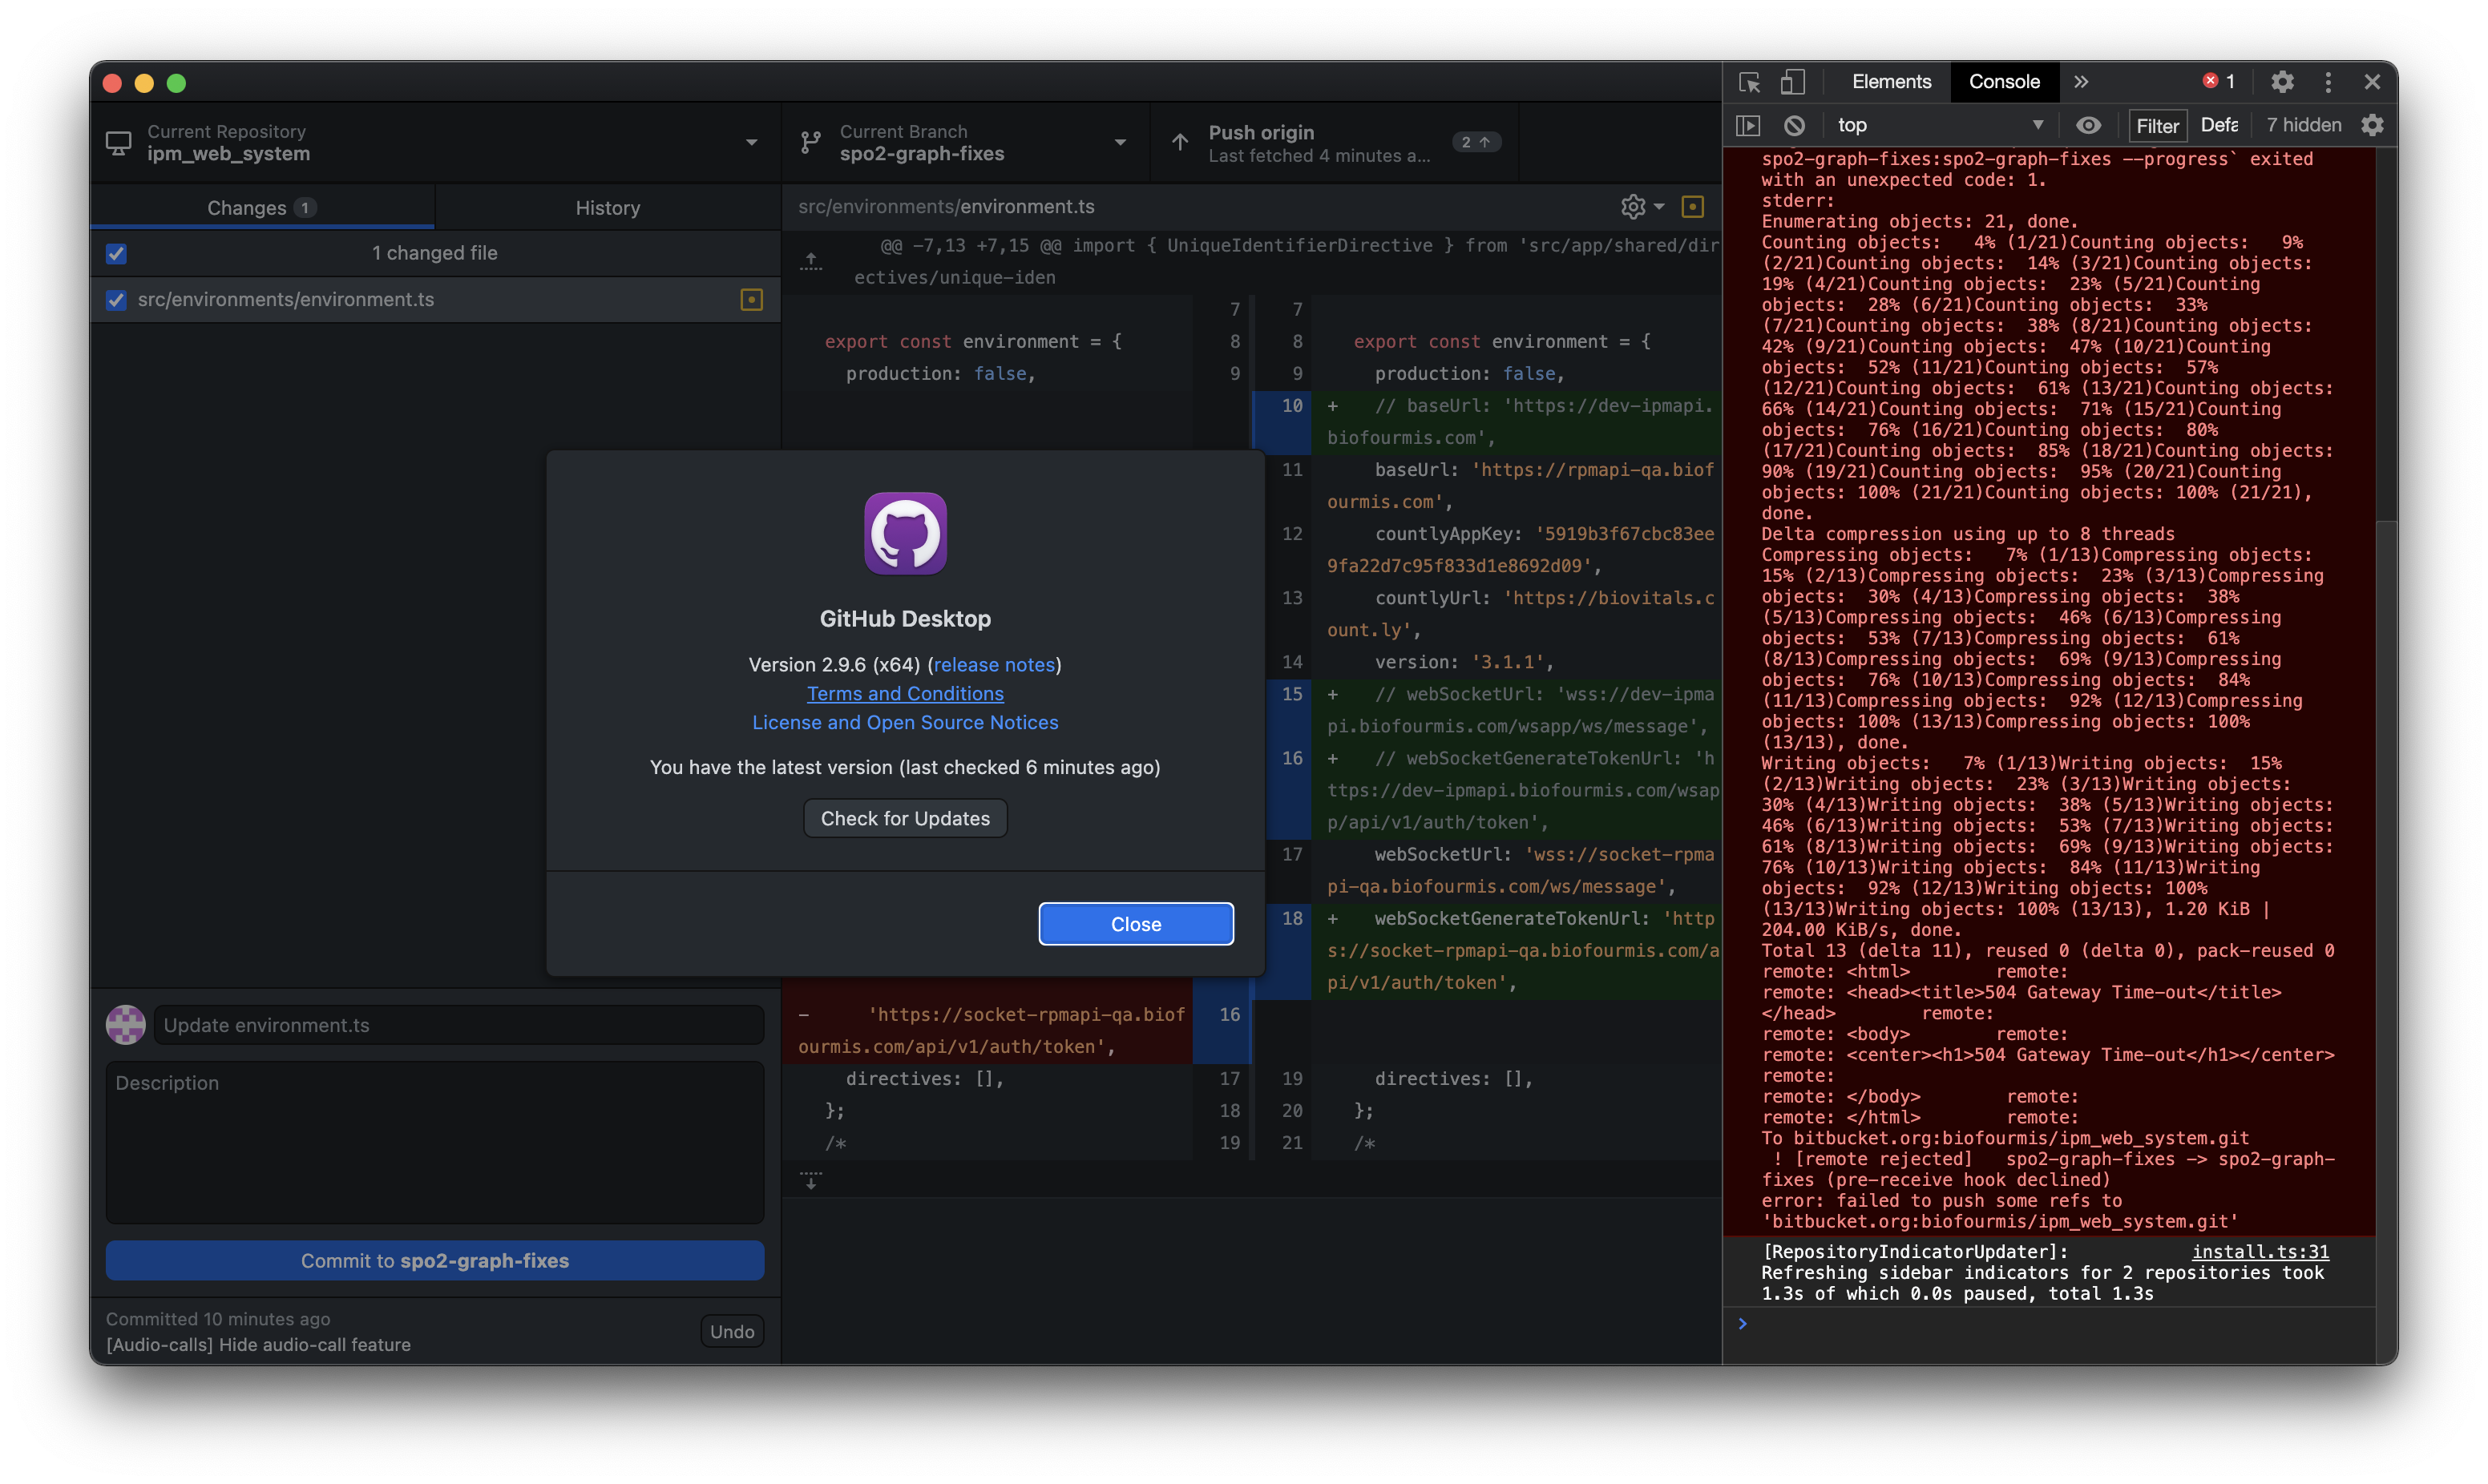The width and height of the screenshot is (2488, 1484).
Task: Click the modified file icon in diff header
Action: click(x=1692, y=207)
